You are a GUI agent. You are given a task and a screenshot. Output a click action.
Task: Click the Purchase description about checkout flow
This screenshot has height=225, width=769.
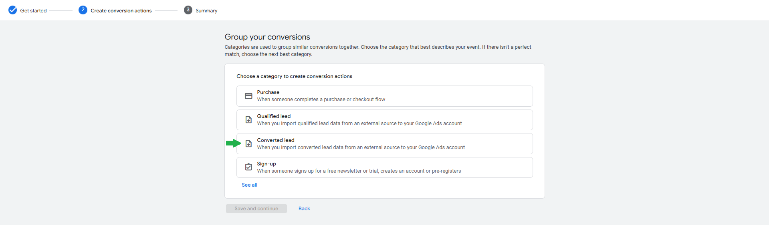pos(321,100)
